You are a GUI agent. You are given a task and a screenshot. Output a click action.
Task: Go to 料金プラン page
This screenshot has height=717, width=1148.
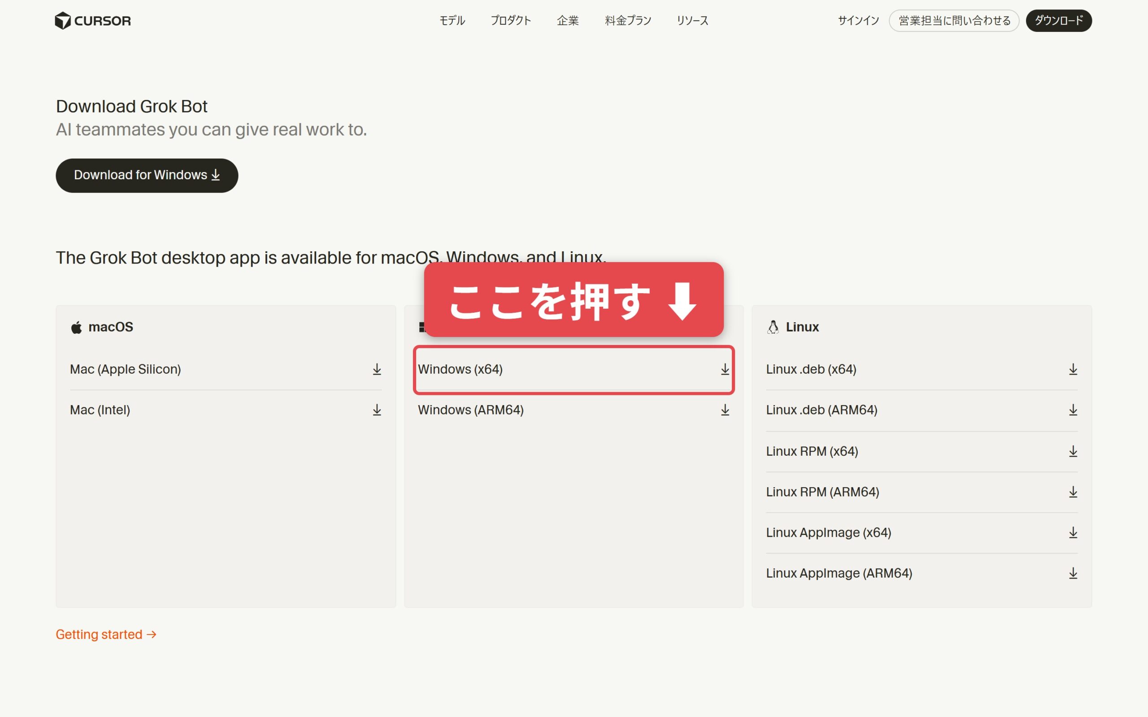pos(628,21)
